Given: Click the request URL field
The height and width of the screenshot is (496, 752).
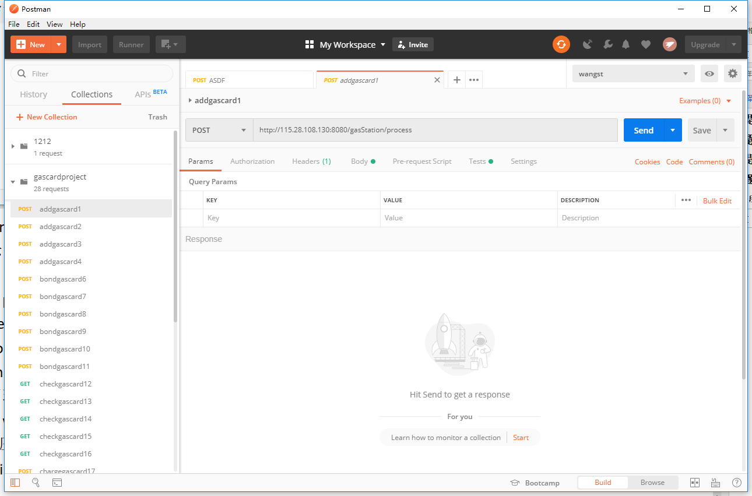Looking at the screenshot, I should (435, 130).
